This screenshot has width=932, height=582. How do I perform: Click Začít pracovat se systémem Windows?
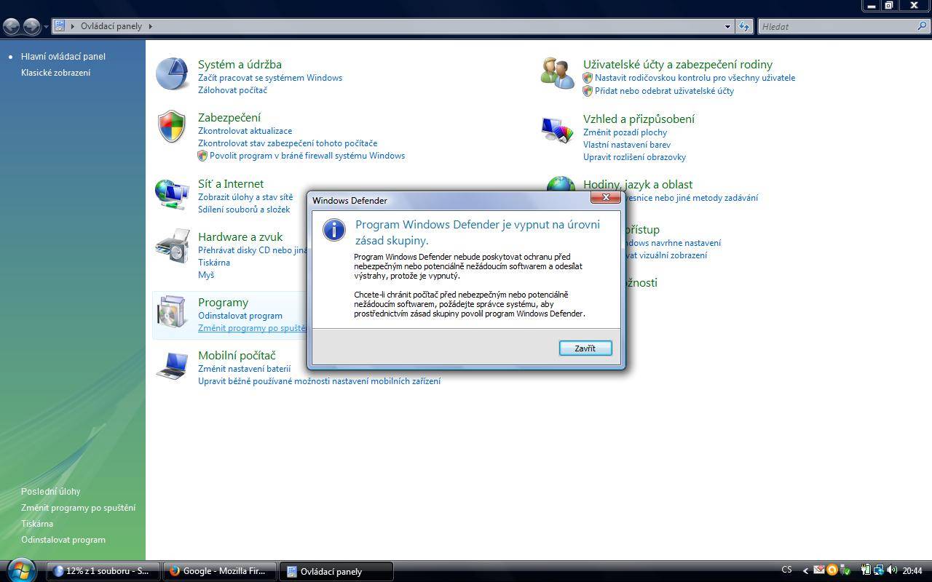(x=270, y=78)
